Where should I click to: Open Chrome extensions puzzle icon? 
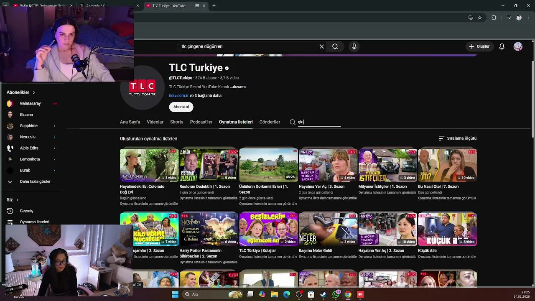click(494, 18)
